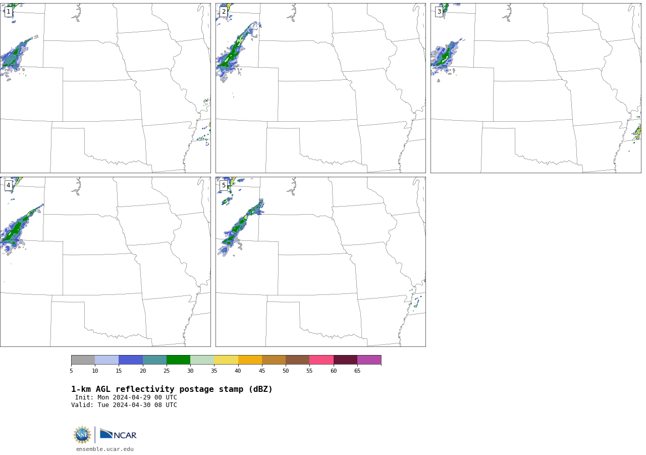Viewport: 646px width, 455px height.
Task: Open ensemble member 4 reflectivity map
Action: pyautogui.click(x=105, y=262)
